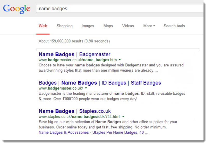Expand arrow beside staples.co.uk URL
Viewport: 208px width, 145px height.
click(123, 116)
